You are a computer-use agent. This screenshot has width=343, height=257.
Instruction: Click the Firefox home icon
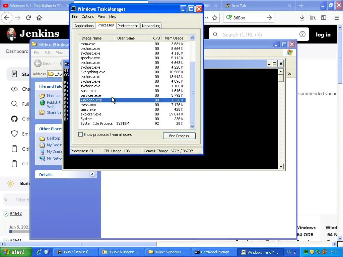click(x=39, y=18)
